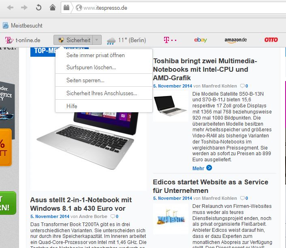Image resolution: width=286 pixels, height=248 pixels.
Task: Click the Website thumbnail for Edicos article
Action: click(x=171, y=218)
